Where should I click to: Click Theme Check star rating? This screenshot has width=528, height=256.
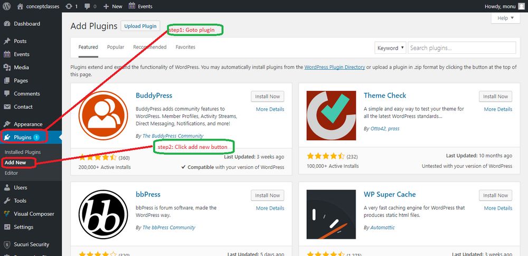pos(326,156)
